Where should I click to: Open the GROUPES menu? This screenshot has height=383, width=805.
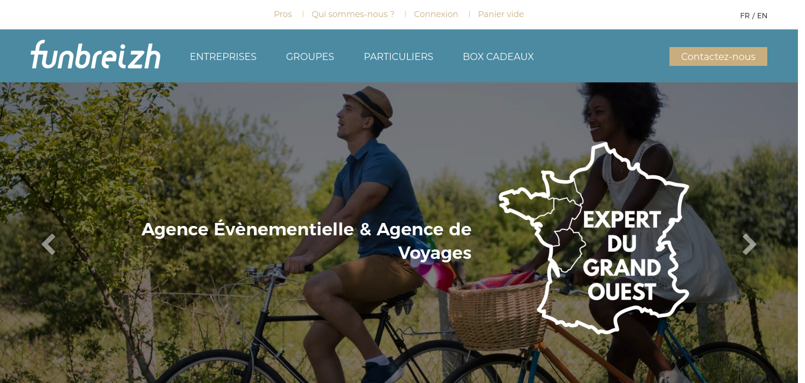click(310, 56)
